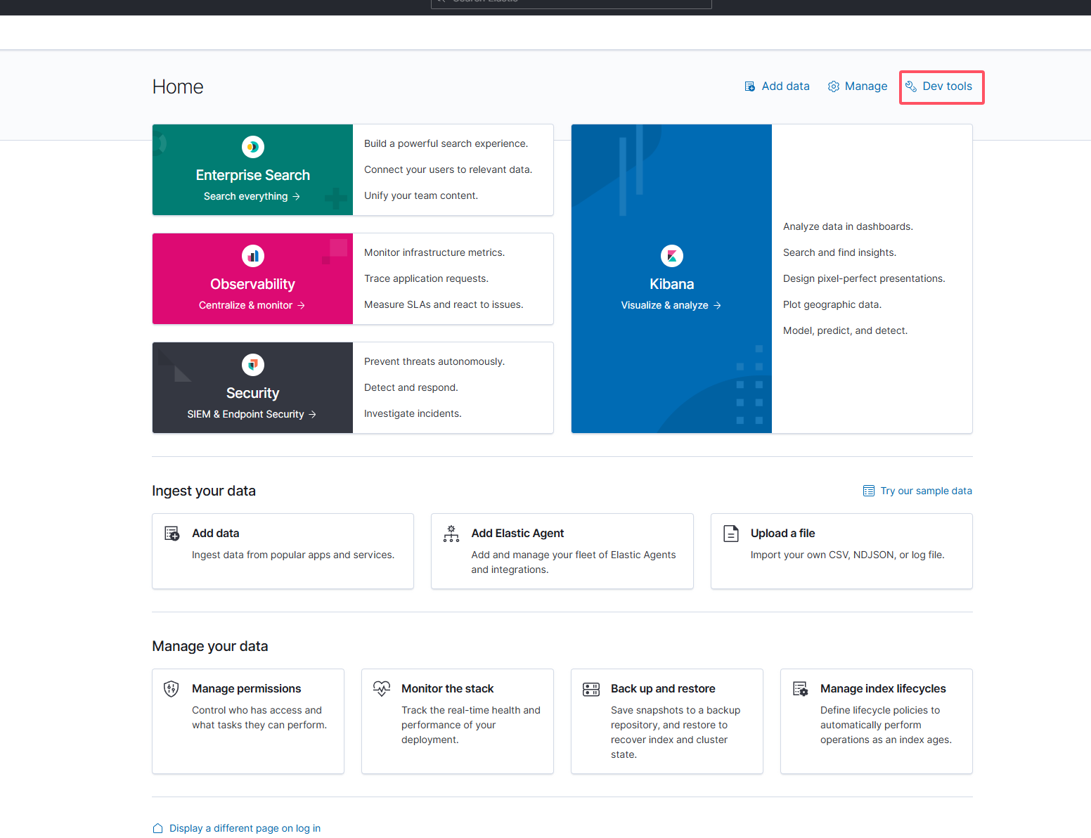The height and width of the screenshot is (838, 1091).
Task: Open Try our sample data link
Action: (918, 491)
